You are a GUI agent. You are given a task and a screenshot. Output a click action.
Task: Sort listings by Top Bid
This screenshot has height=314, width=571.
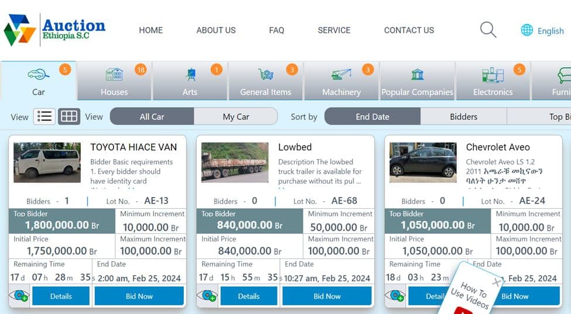tap(539, 117)
